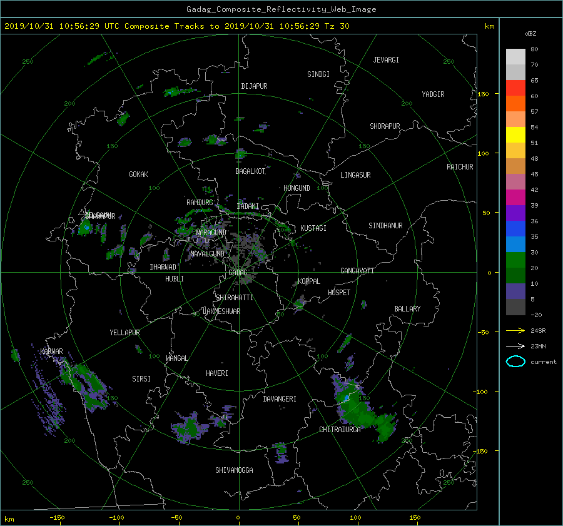Click the BADAMI city label
The height and width of the screenshot is (526, 563).
click(x=248, y=206)
